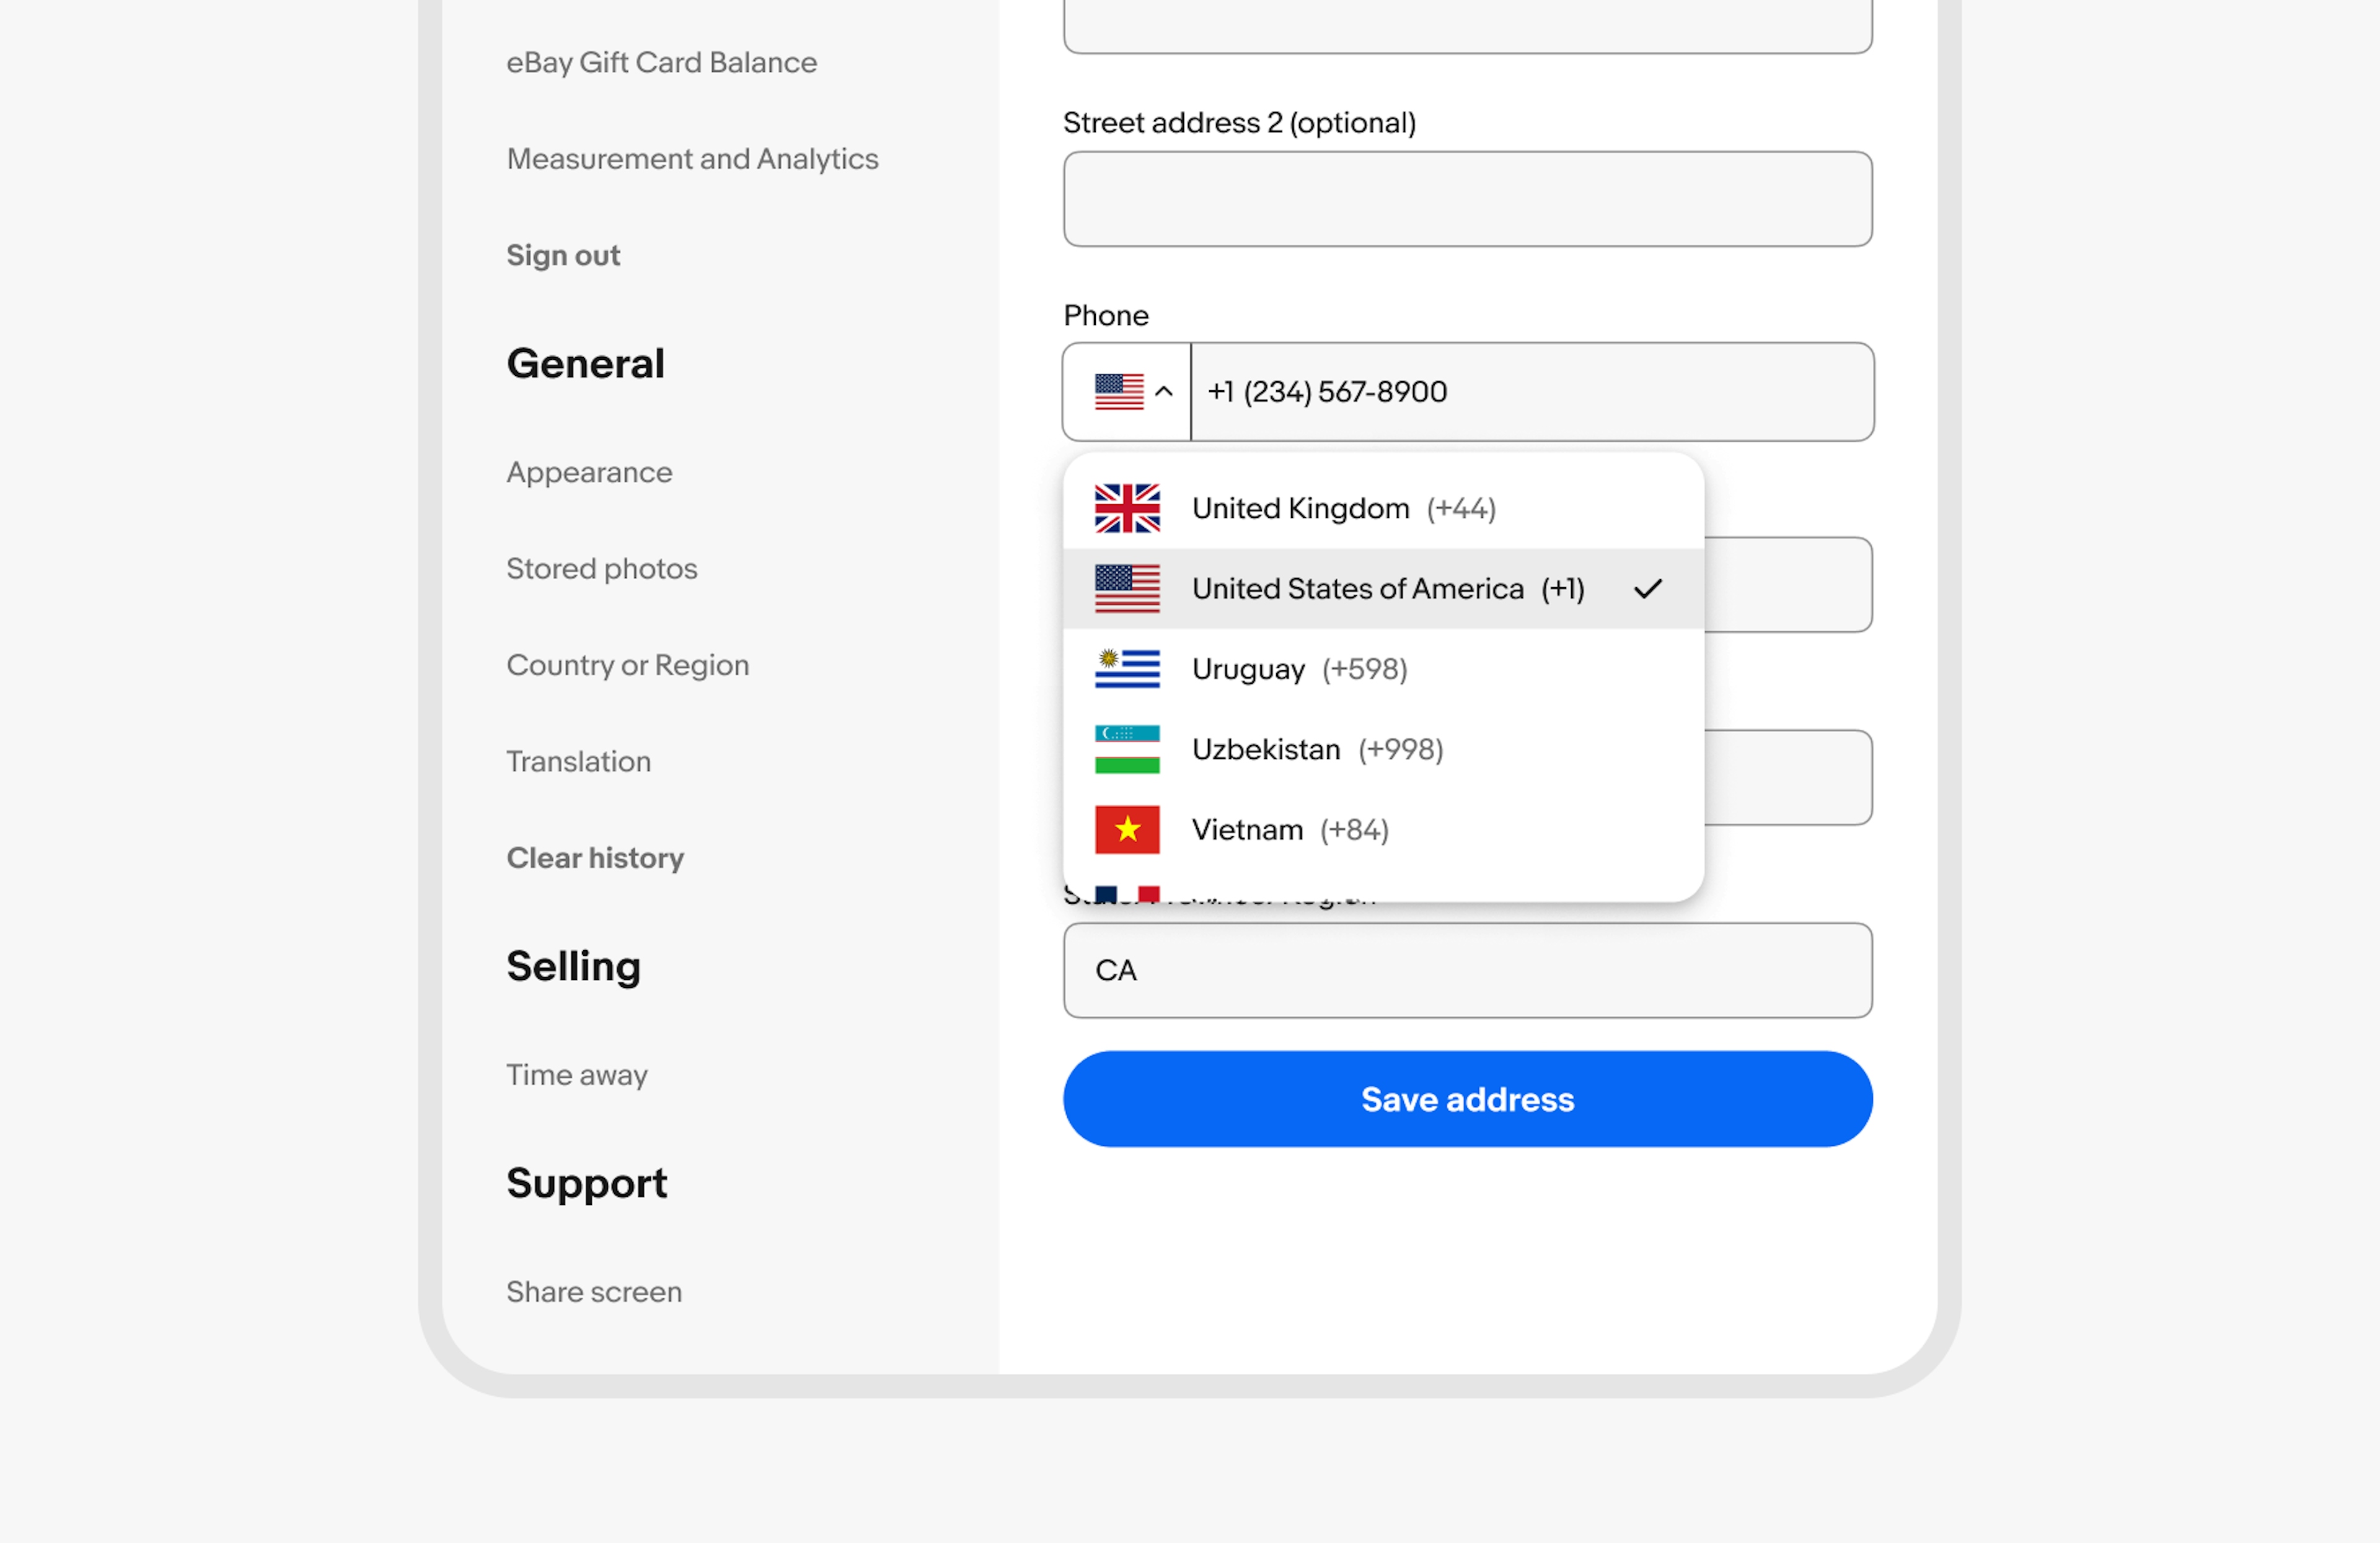2380x1543 pixels.
Task: Select Uzbekistan (+998) country code
Action: coord(1383,749)
